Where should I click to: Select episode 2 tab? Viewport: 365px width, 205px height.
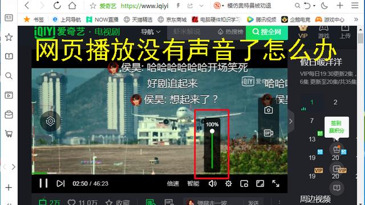point(335,102)
